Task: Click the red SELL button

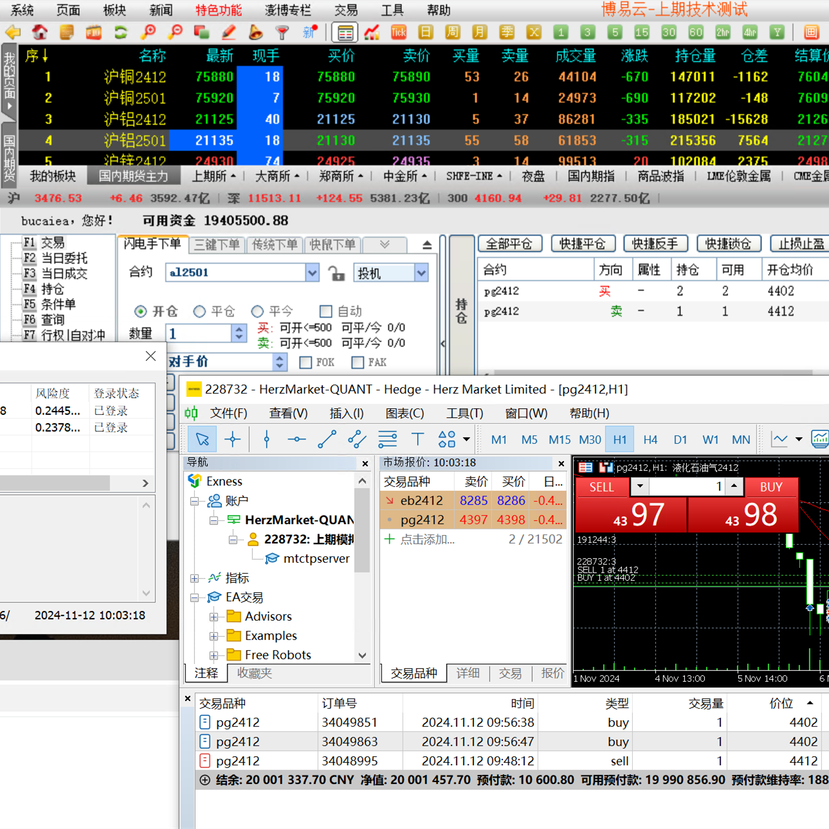Action: click(x=602, y=487)
